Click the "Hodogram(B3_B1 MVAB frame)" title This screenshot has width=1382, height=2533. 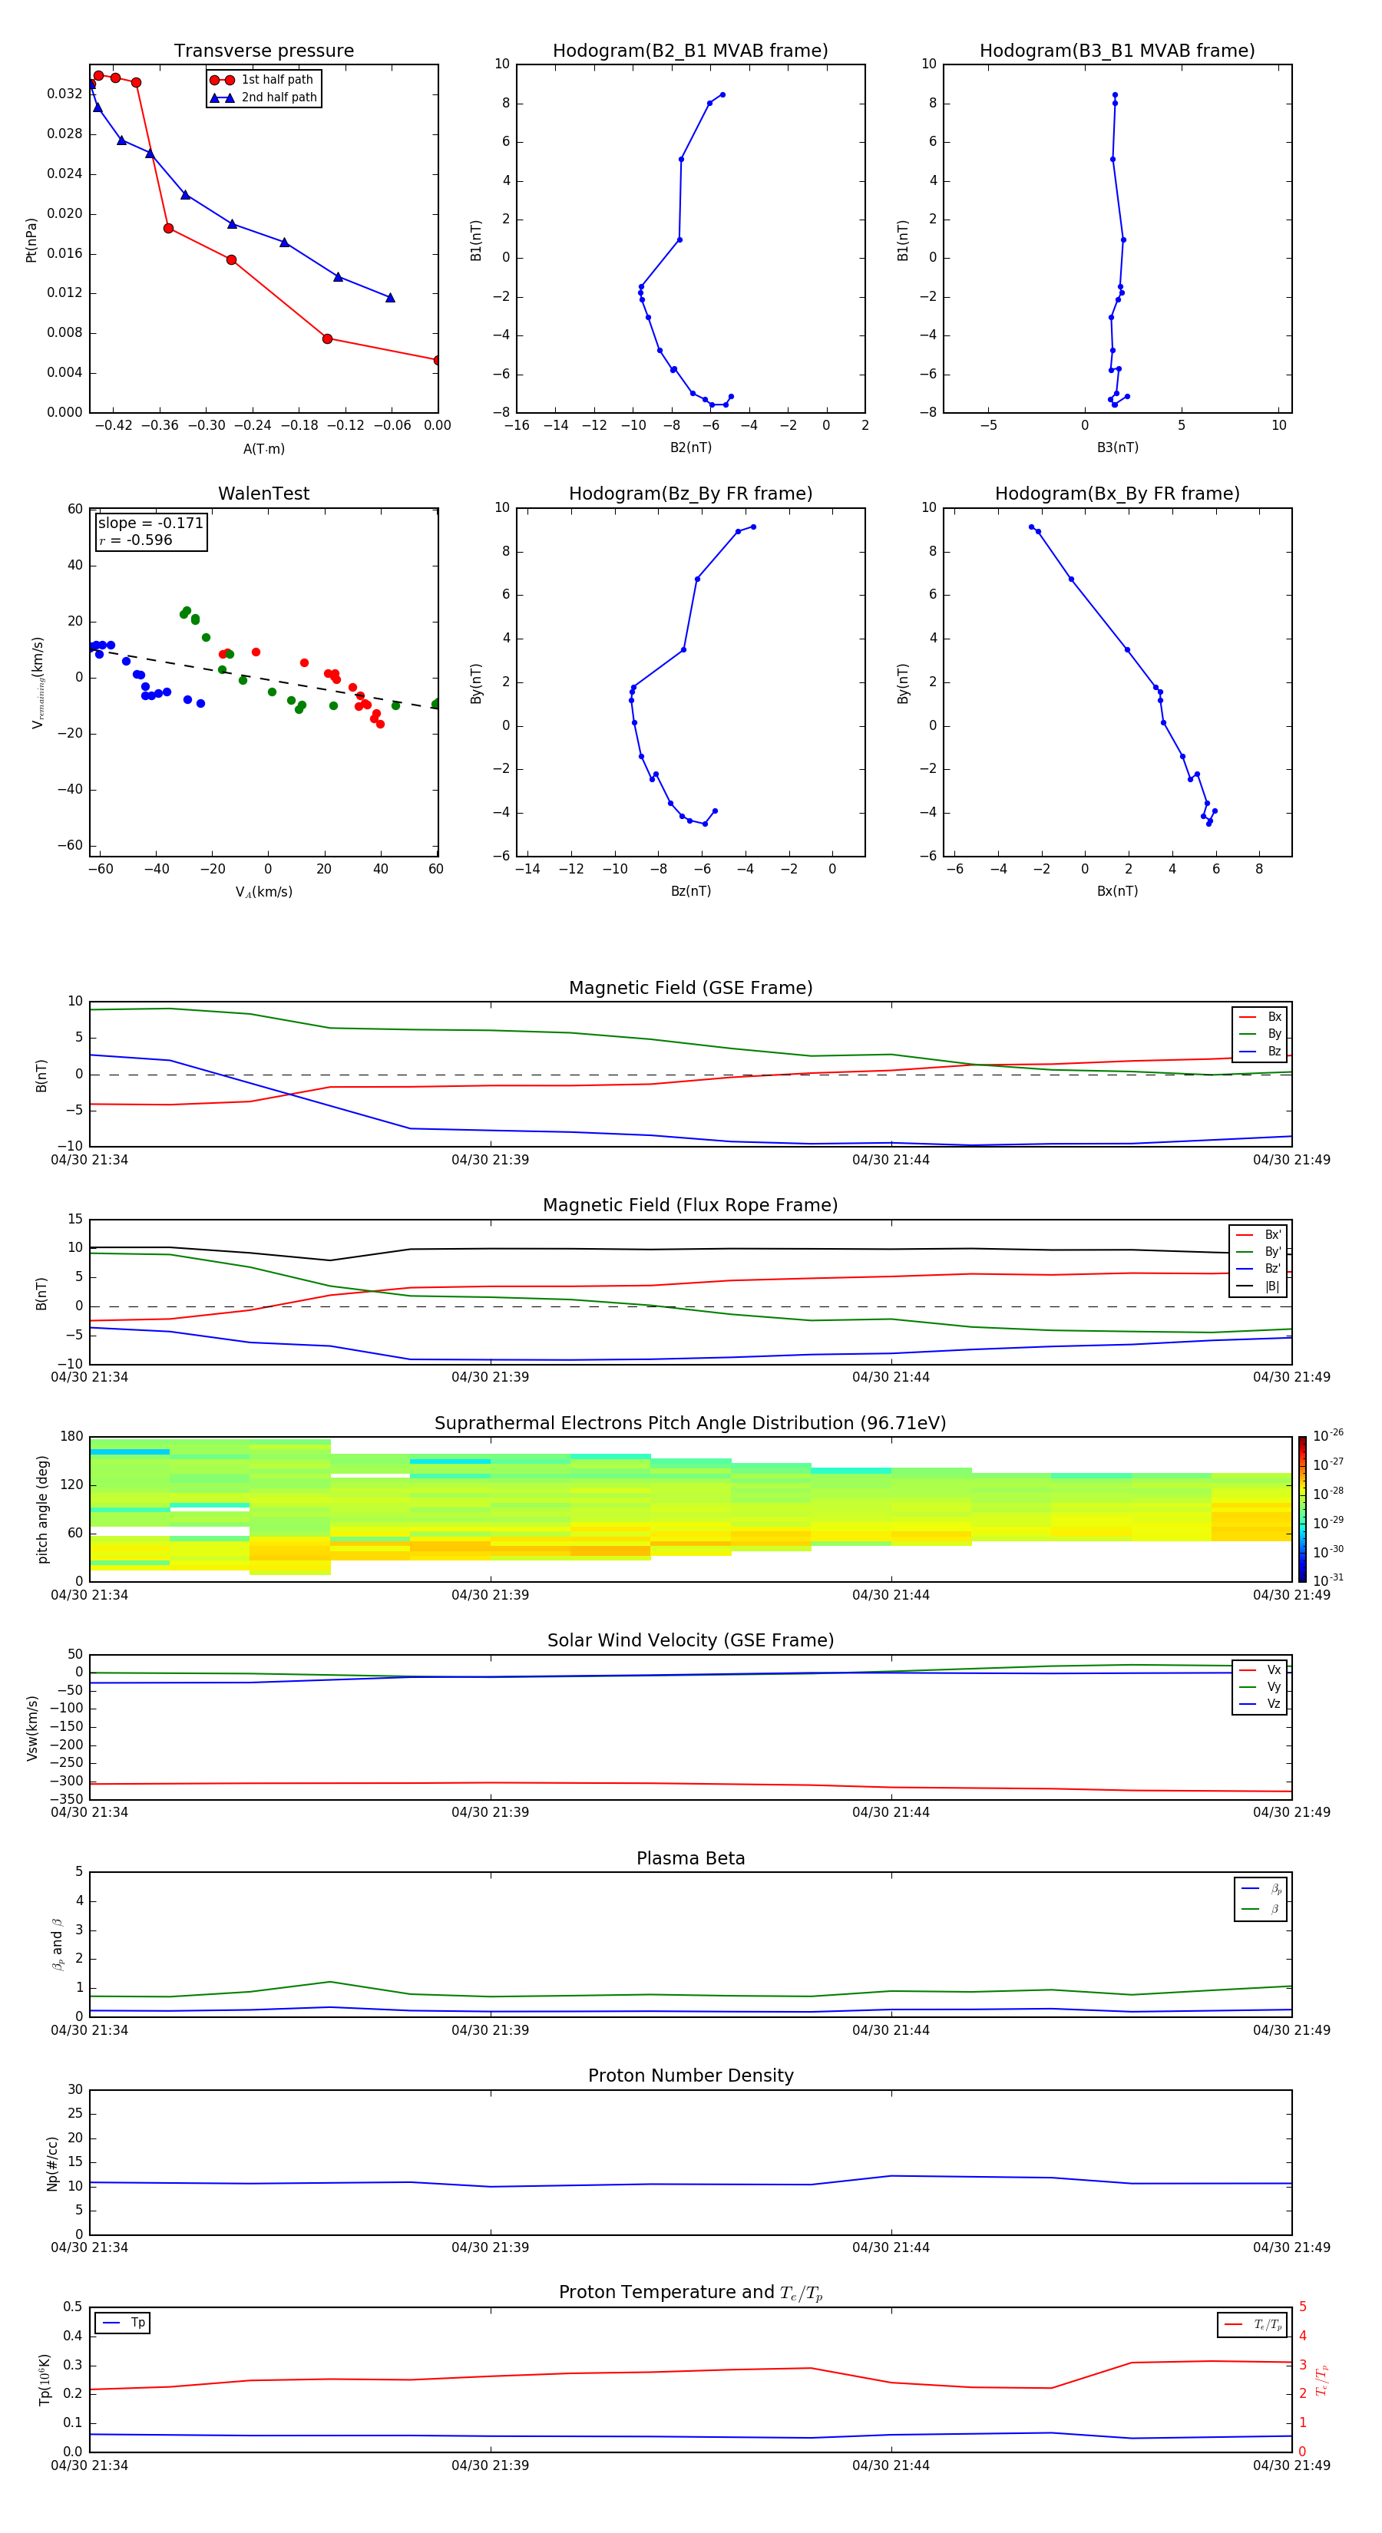click(x=1117, y=50)
